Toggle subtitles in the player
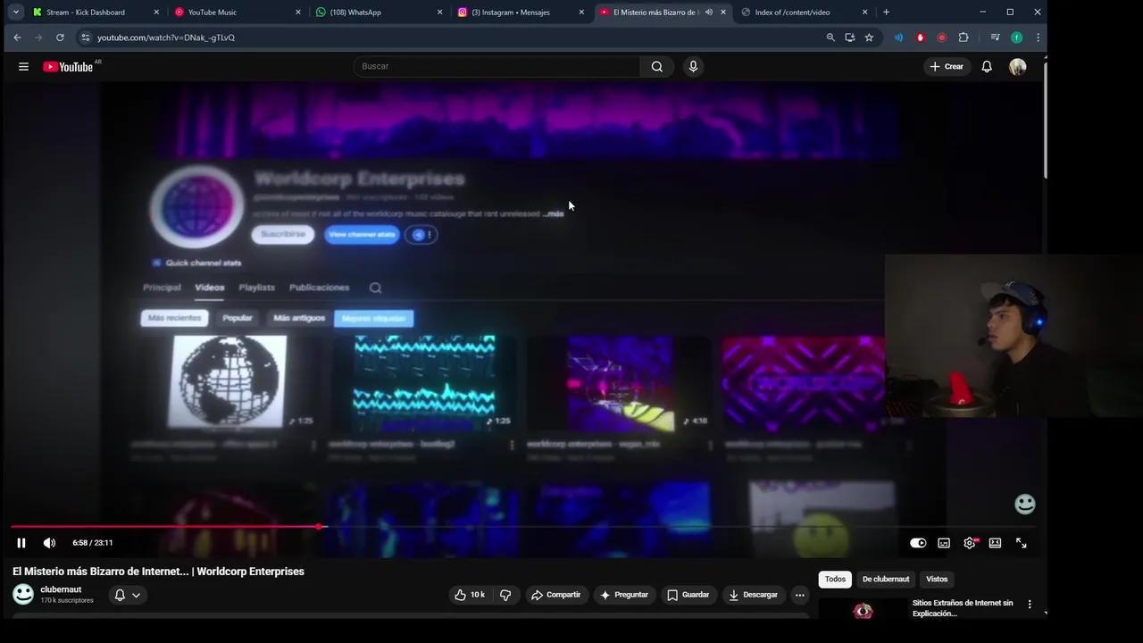The height and width of the screenshot is (643, 1143). click(944, 543)
